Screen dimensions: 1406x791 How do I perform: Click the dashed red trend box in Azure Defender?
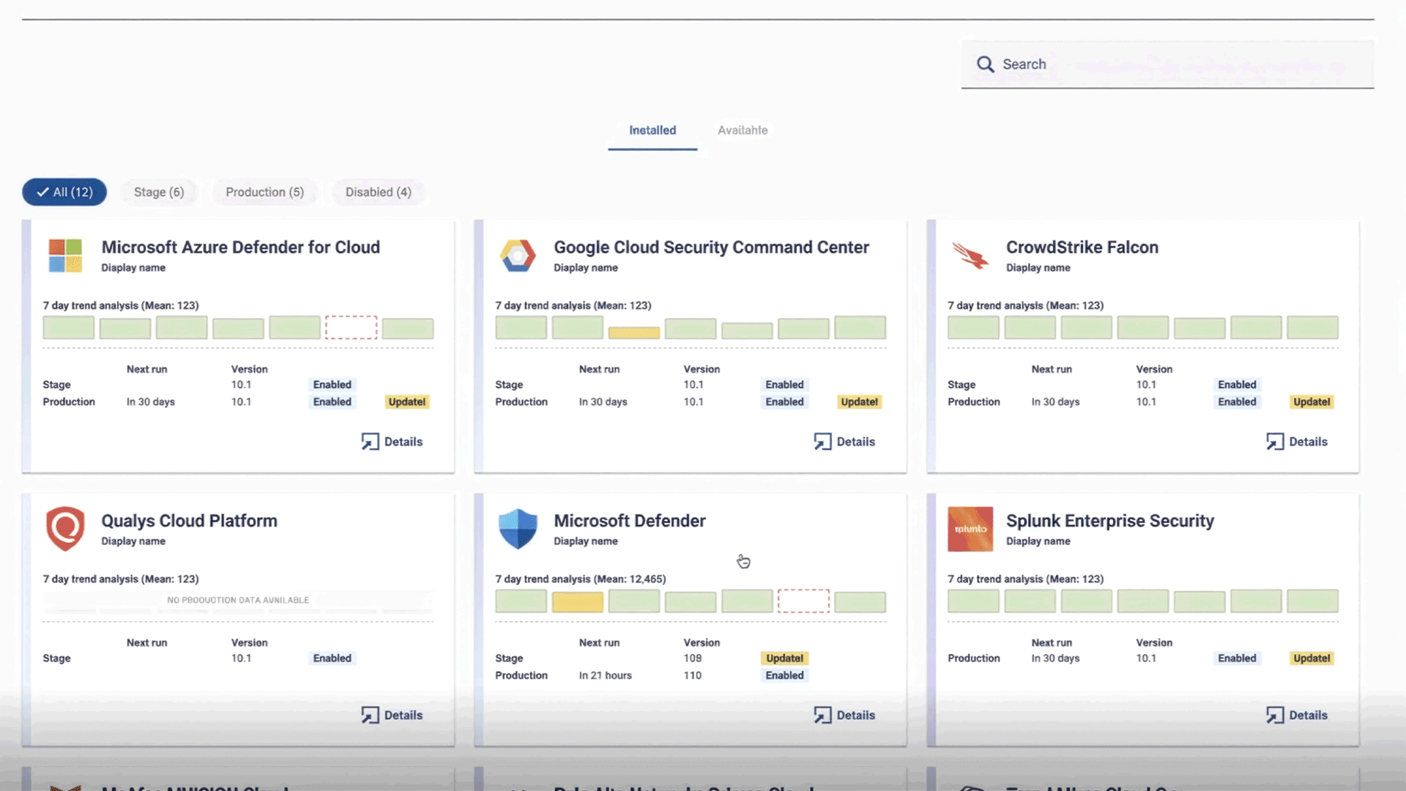coord(351,327)
